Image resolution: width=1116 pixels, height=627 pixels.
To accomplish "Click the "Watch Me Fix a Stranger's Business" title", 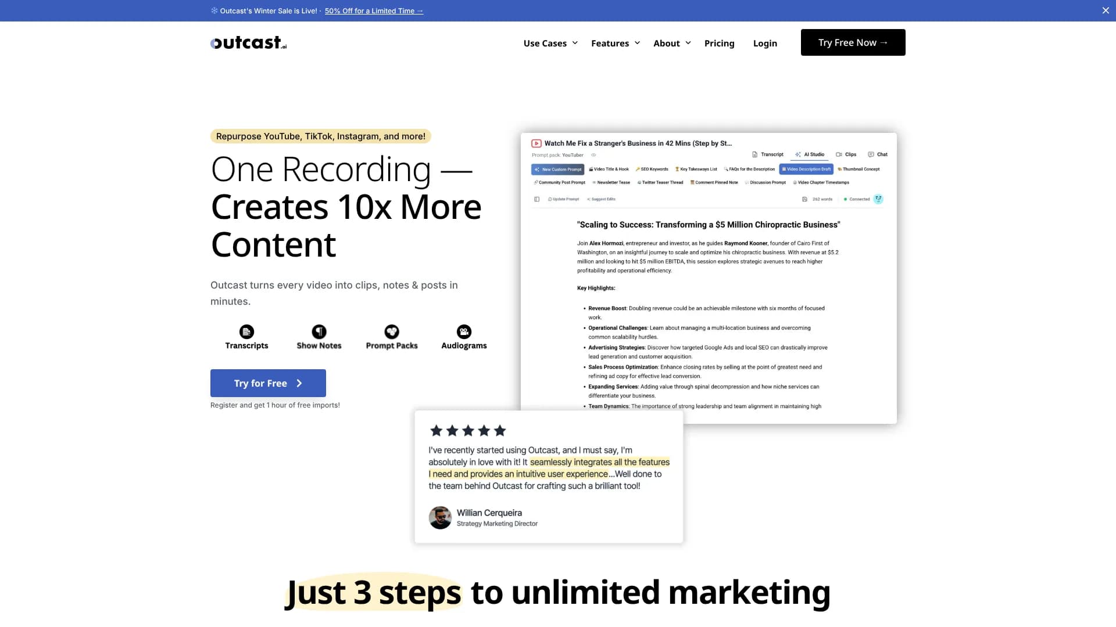I will click(x=638, y=143).
